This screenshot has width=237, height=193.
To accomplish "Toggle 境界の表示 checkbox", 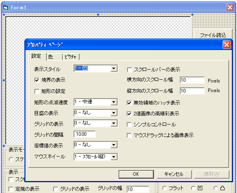I will pos(37,80).
